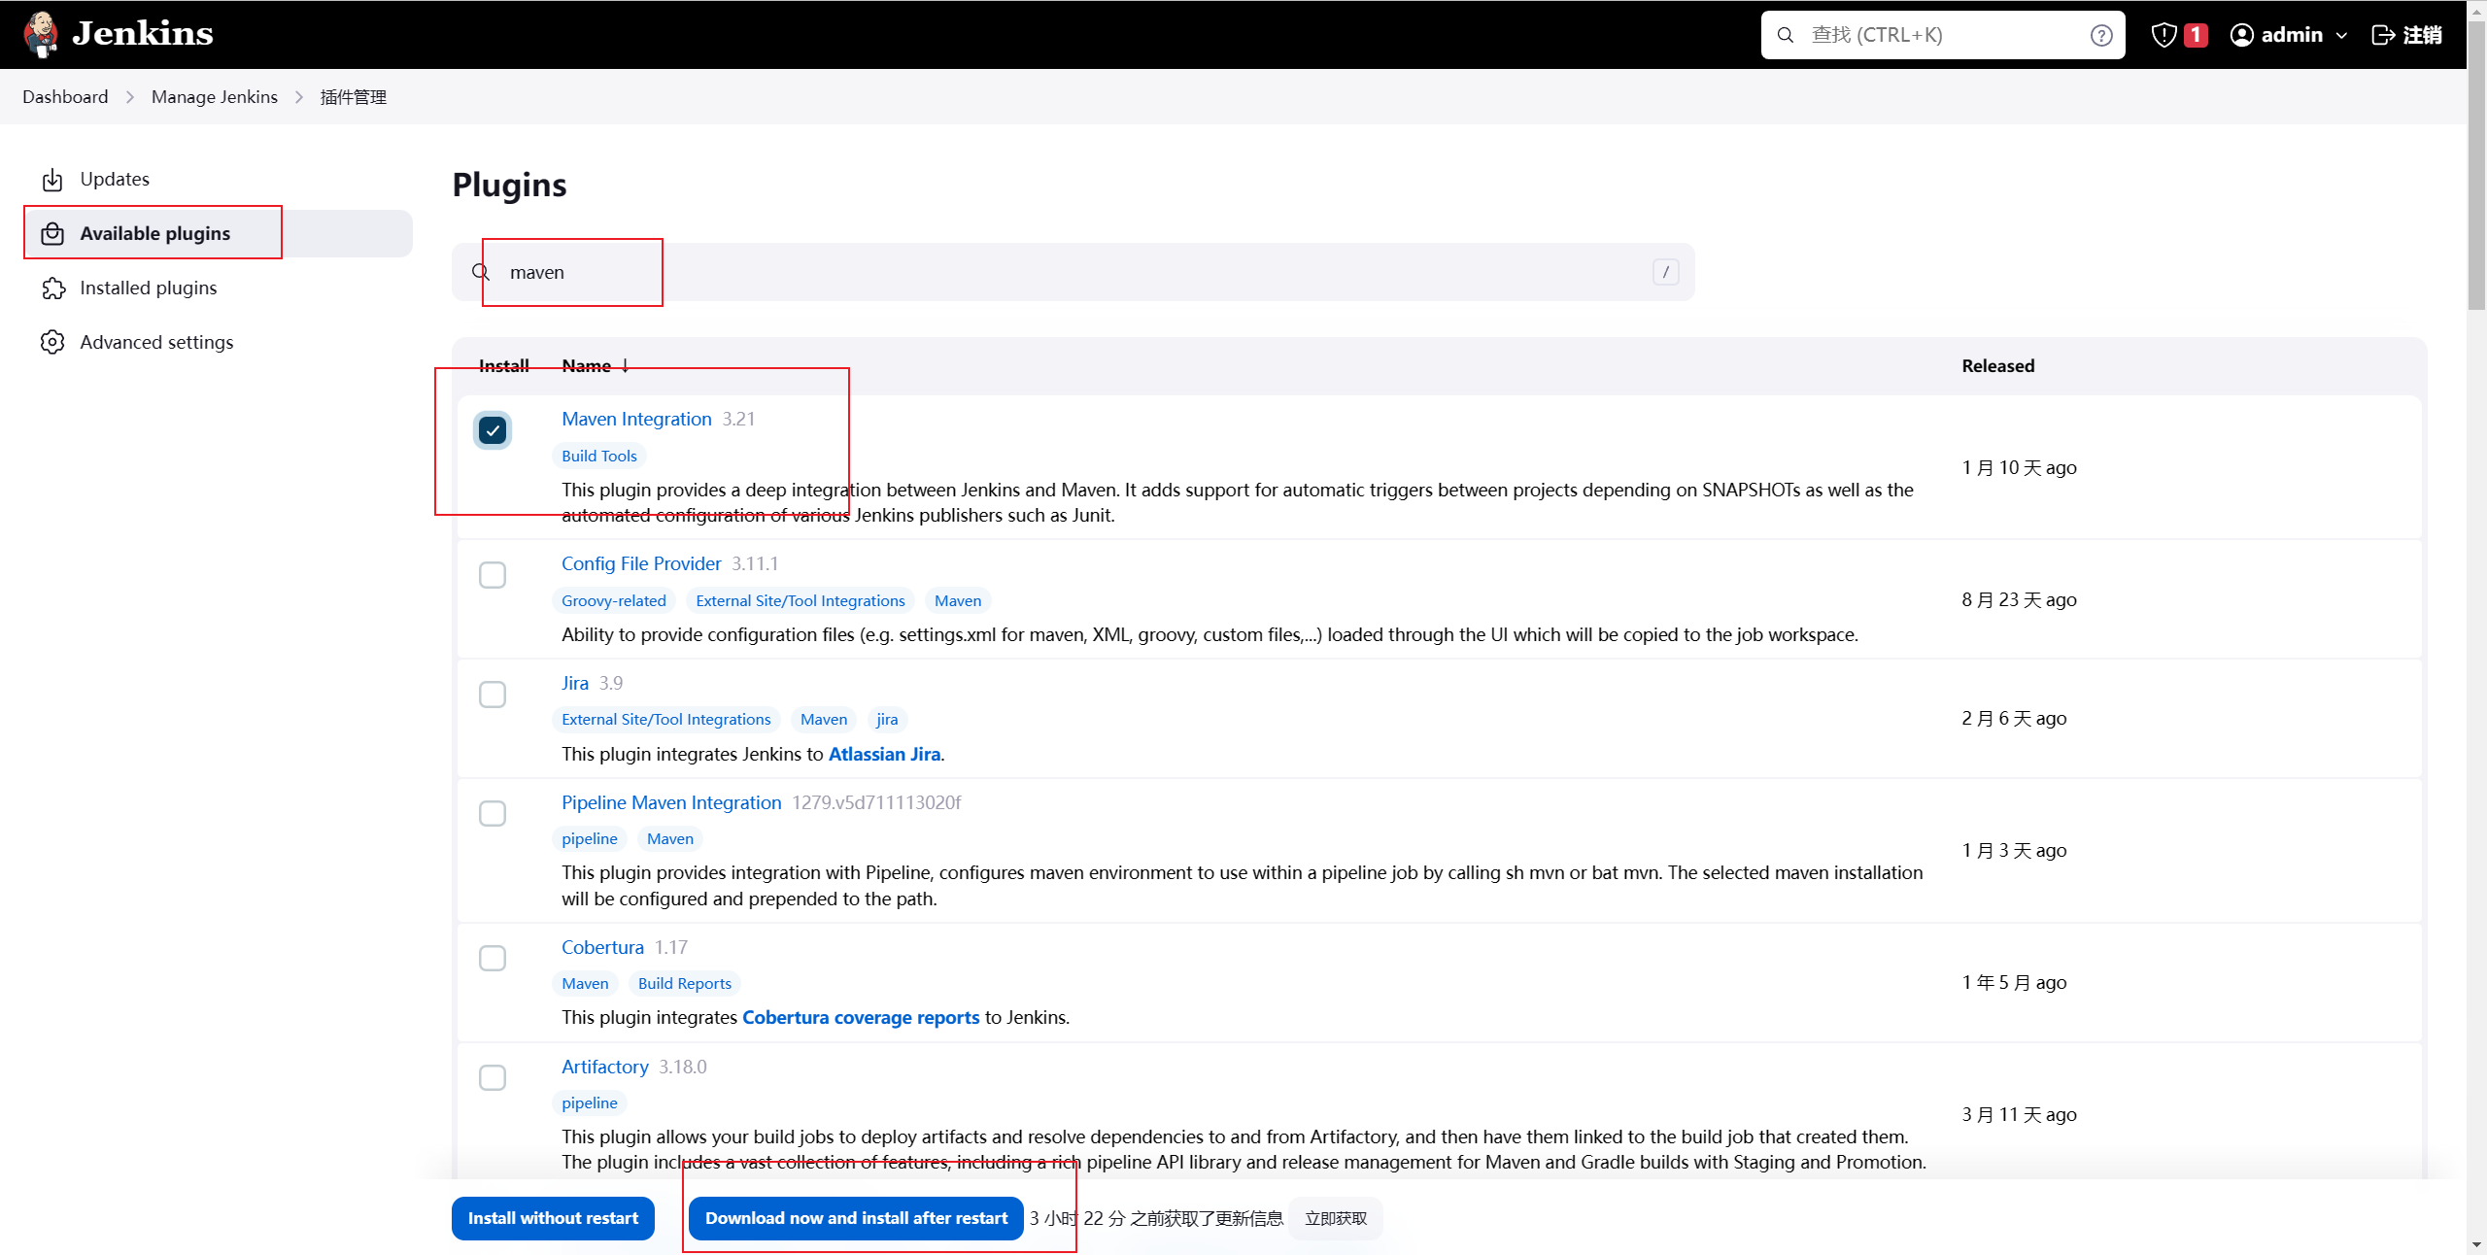This screenshot has height=1255, width=2487.
Task: Click the Available plugins shopping bag icon
Action: (x=52, y=234)
